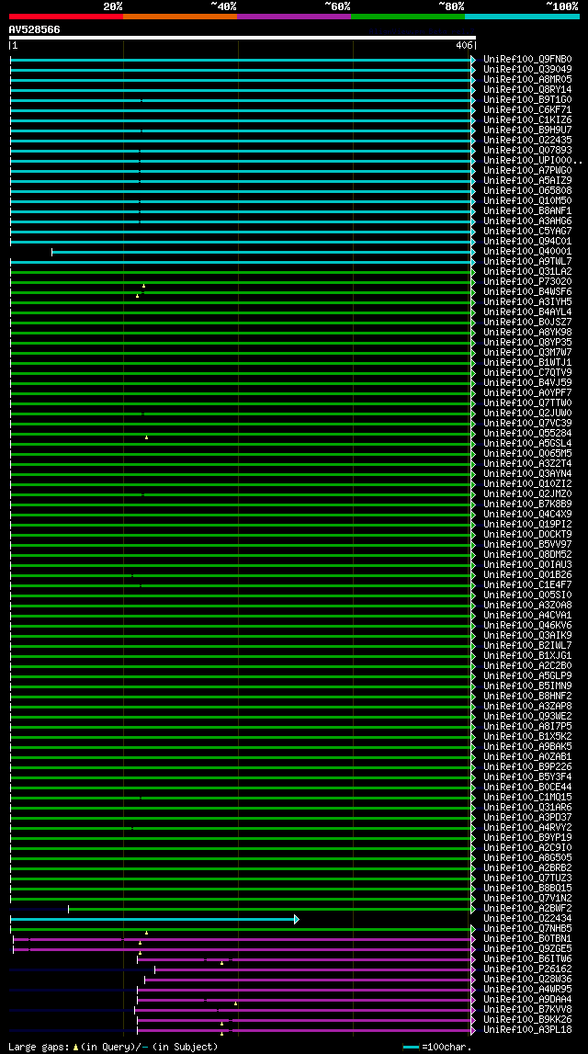
Task: Click UniRef100_A9DAA4 hit label
Action: tap(527, 1000)
